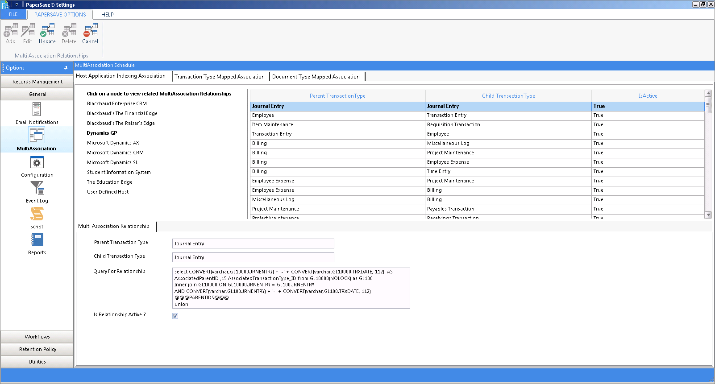The image size is (715, 384).
Task: Open the HELP ribbon tab
Action: point(108,15)
